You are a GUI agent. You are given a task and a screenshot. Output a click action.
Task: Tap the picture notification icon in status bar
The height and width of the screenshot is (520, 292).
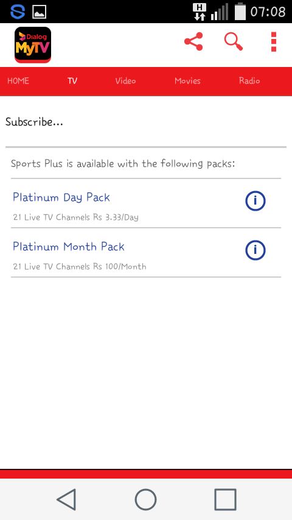39,12
